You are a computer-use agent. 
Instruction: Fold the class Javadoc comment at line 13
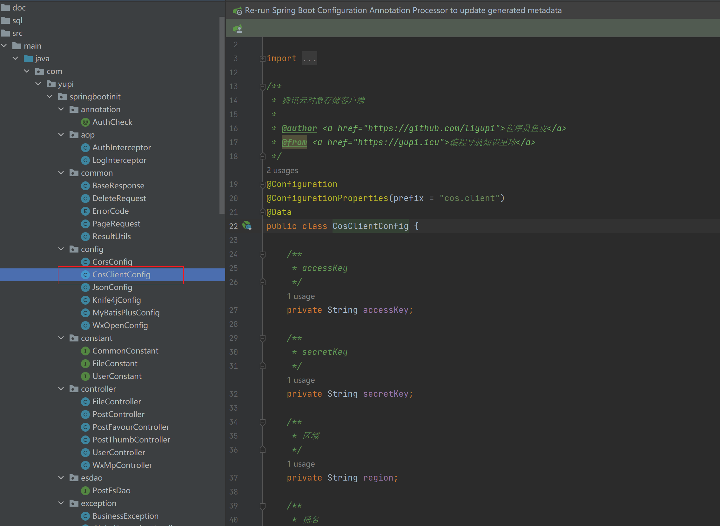tap(262, 87)
